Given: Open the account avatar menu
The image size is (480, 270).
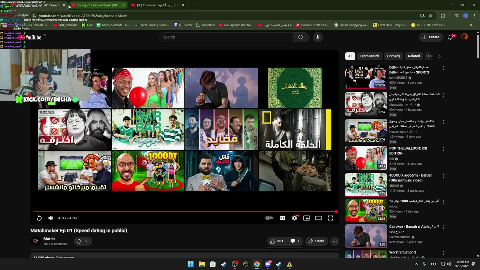Looking at the screenshot, I should [465, 37].
